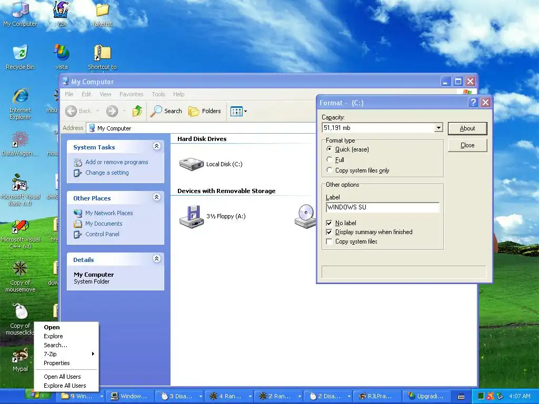Select the 3½ Floppy (A:) drive

(212, 216)
